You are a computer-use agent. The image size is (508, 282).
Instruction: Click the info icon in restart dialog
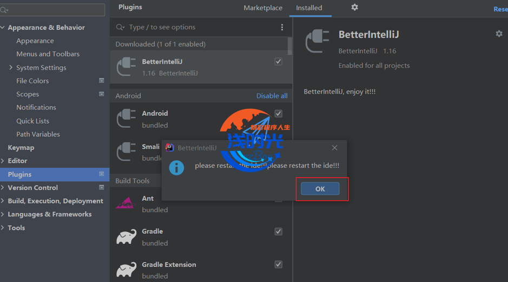point(176,167)
